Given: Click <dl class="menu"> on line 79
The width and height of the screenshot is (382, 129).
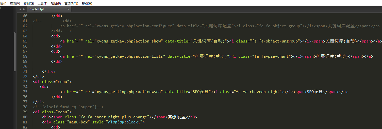Looking at the screenshot, I should pos(52,112).
